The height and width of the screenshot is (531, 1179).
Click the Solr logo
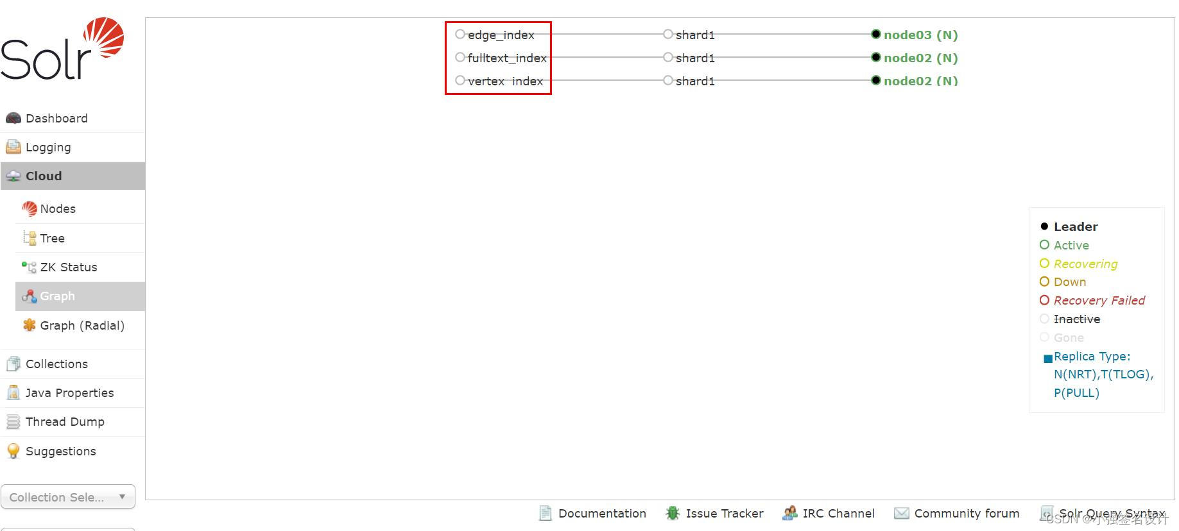[x=62, y=49]
